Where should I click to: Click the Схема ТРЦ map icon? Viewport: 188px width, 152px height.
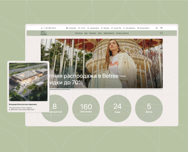[112, 28]
